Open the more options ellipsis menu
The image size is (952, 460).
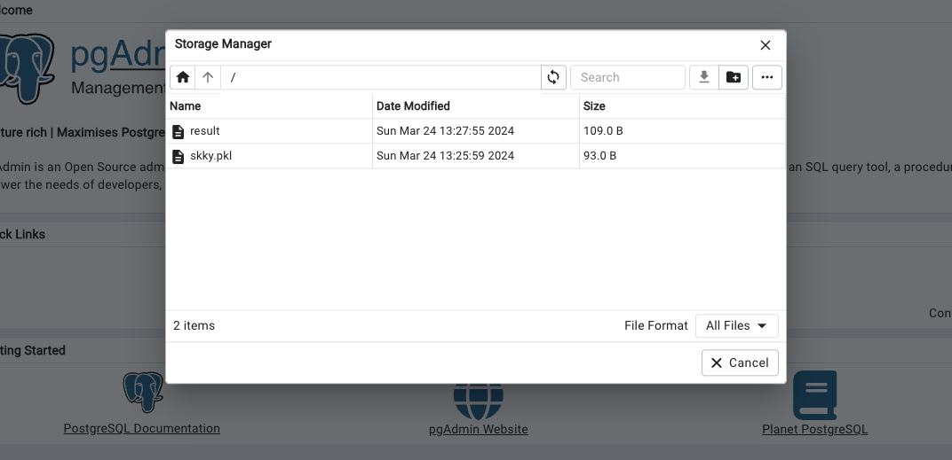766,77
